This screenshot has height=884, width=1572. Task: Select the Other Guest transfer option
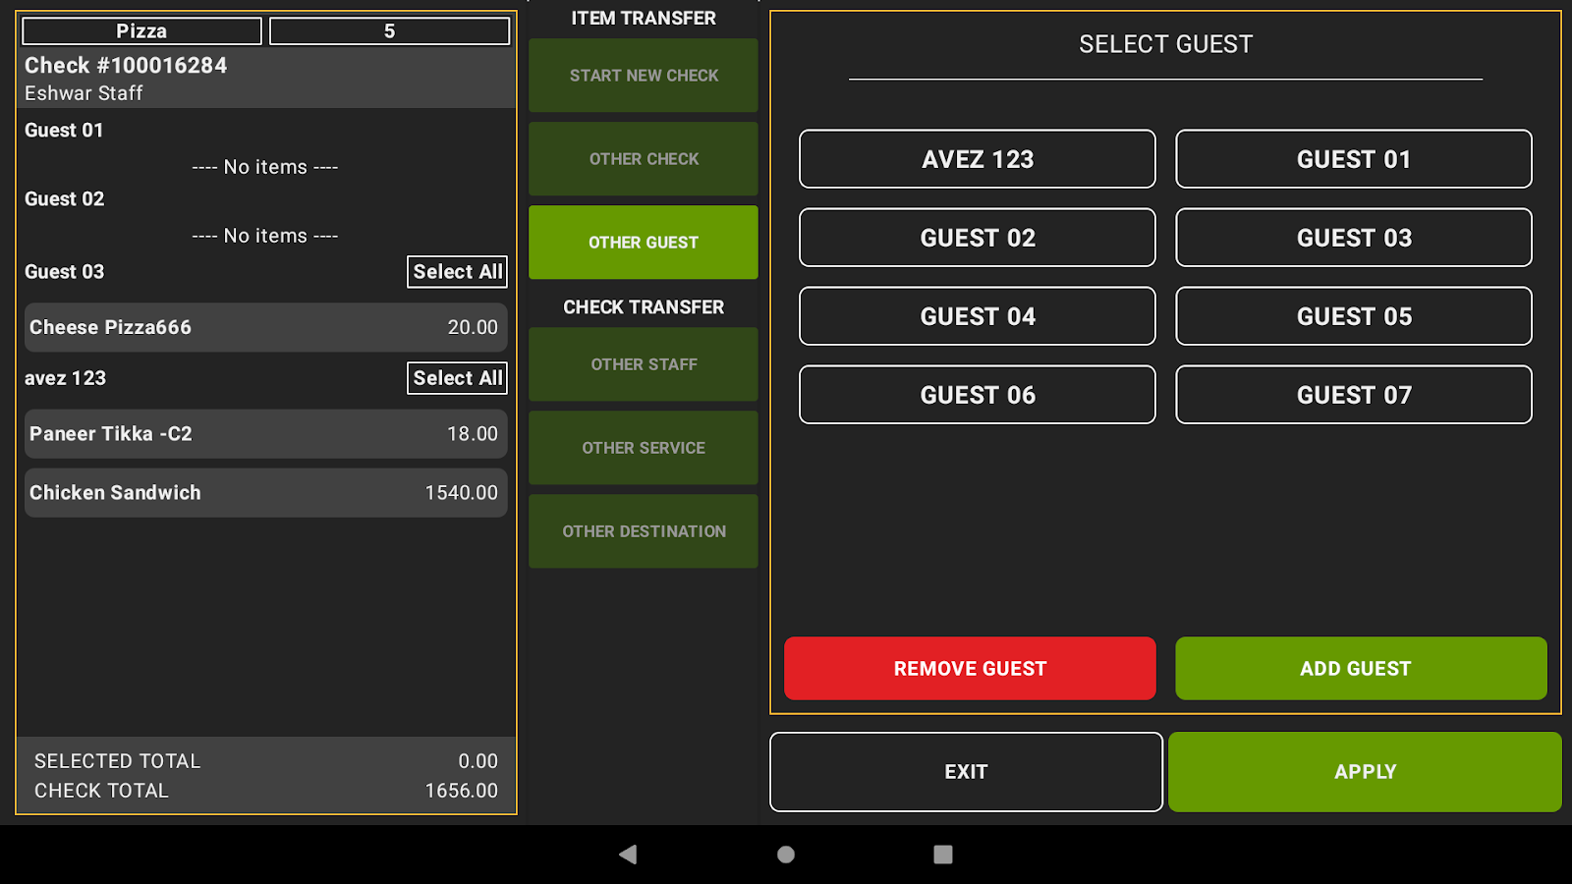pyautogui.click(x=644, y=243)
